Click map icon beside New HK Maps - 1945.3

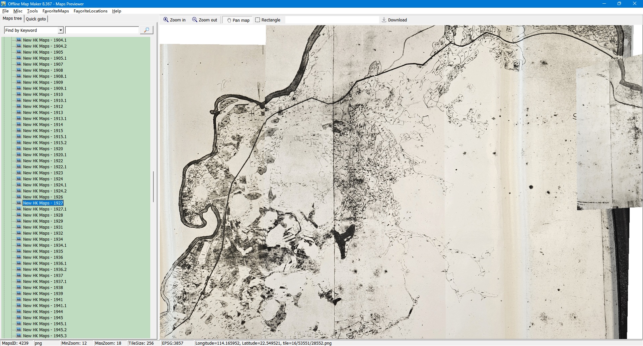pos(19,336)
